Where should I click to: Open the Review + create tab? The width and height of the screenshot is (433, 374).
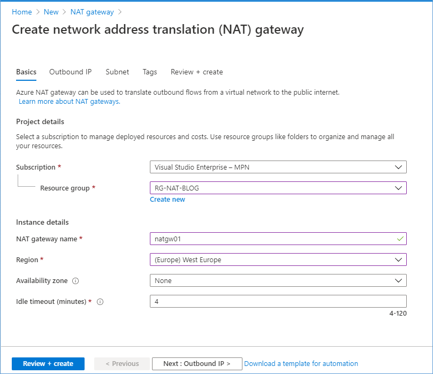196,72
